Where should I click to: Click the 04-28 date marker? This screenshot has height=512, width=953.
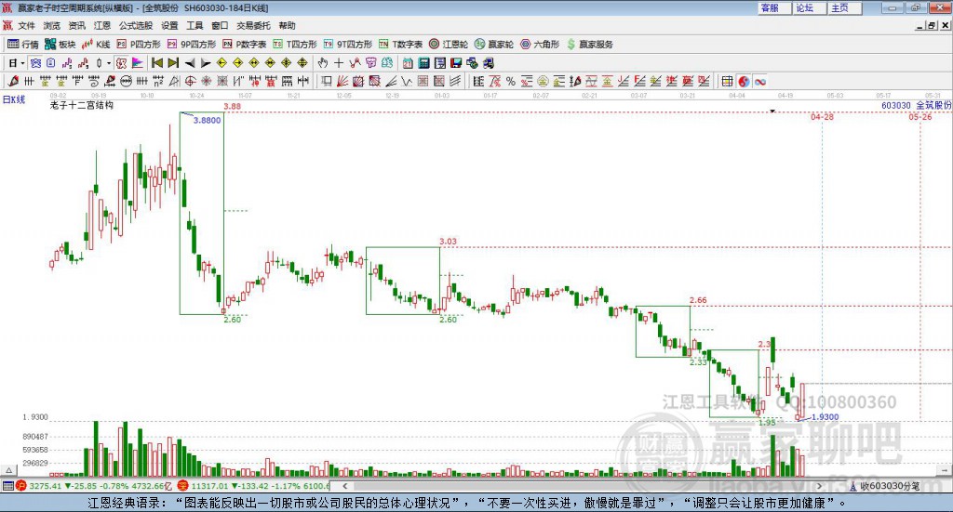(822, 116)
